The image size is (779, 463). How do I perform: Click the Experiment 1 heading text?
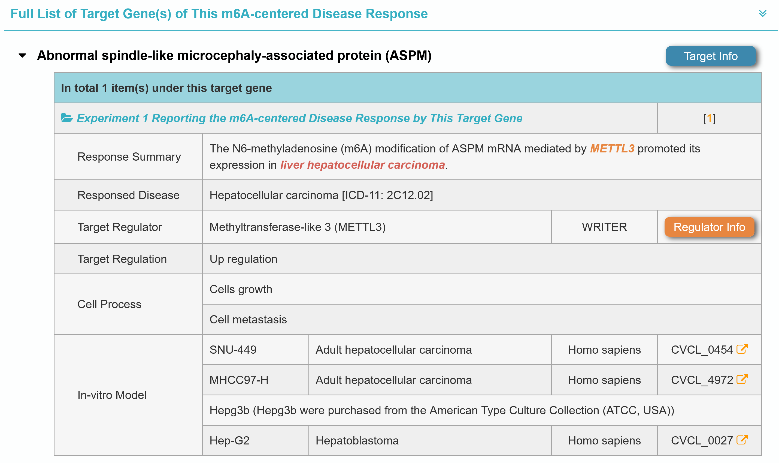299,119
